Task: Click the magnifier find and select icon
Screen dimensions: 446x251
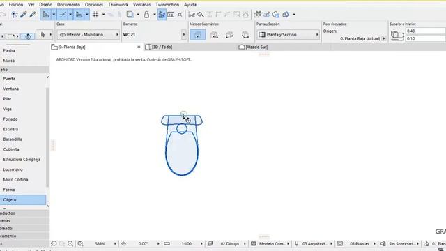Action: point(201,15)
